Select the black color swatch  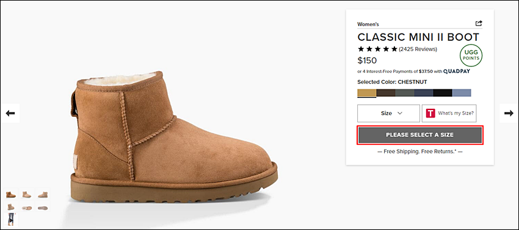pos(443,93)
